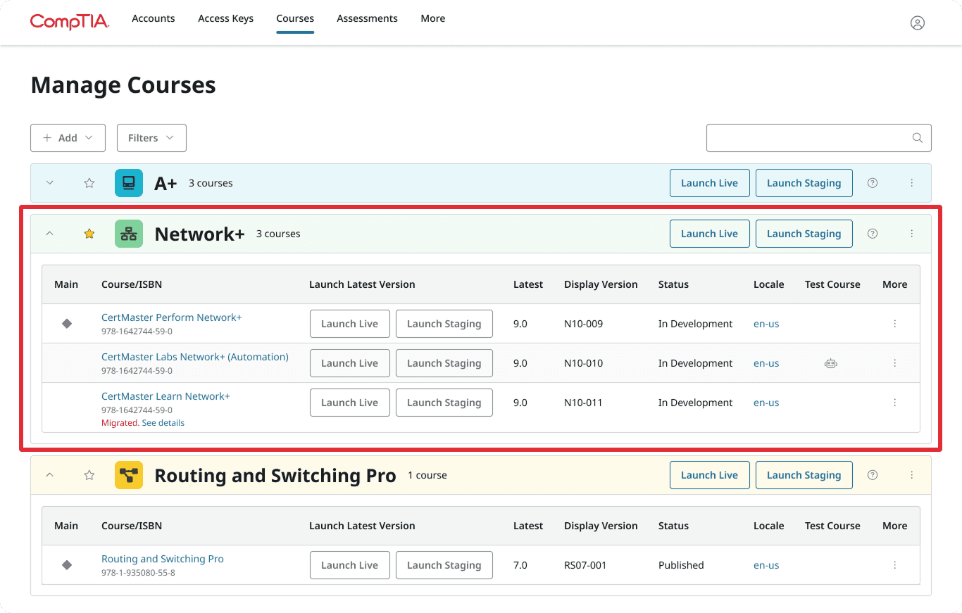Click en-us locale for CertMaster Learn Network+

pyautogui.click(x=766, y=403)
